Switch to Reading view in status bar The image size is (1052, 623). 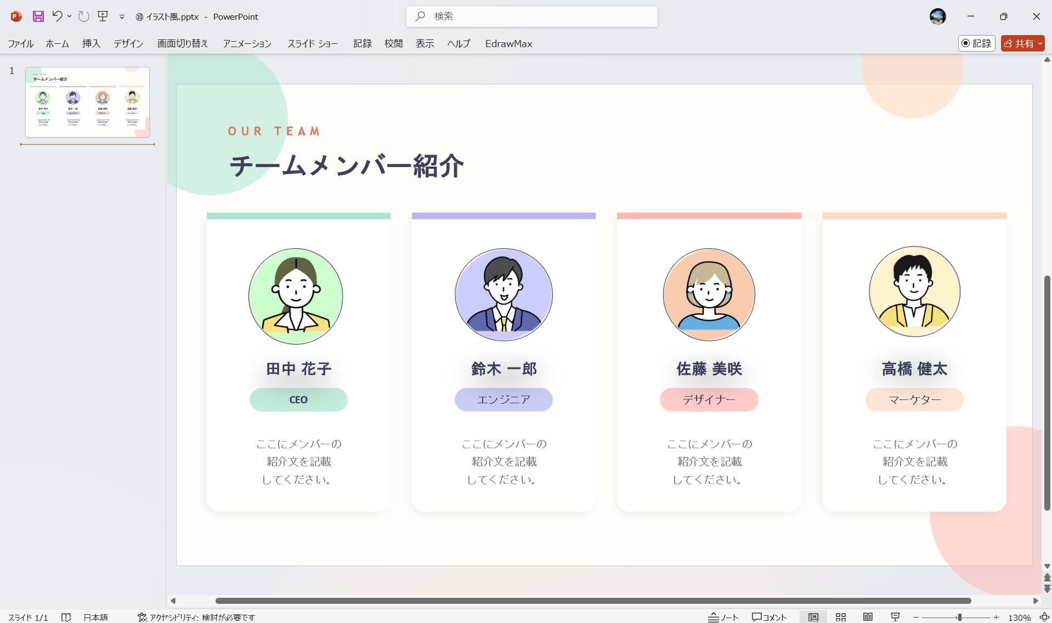pos(868,617)
